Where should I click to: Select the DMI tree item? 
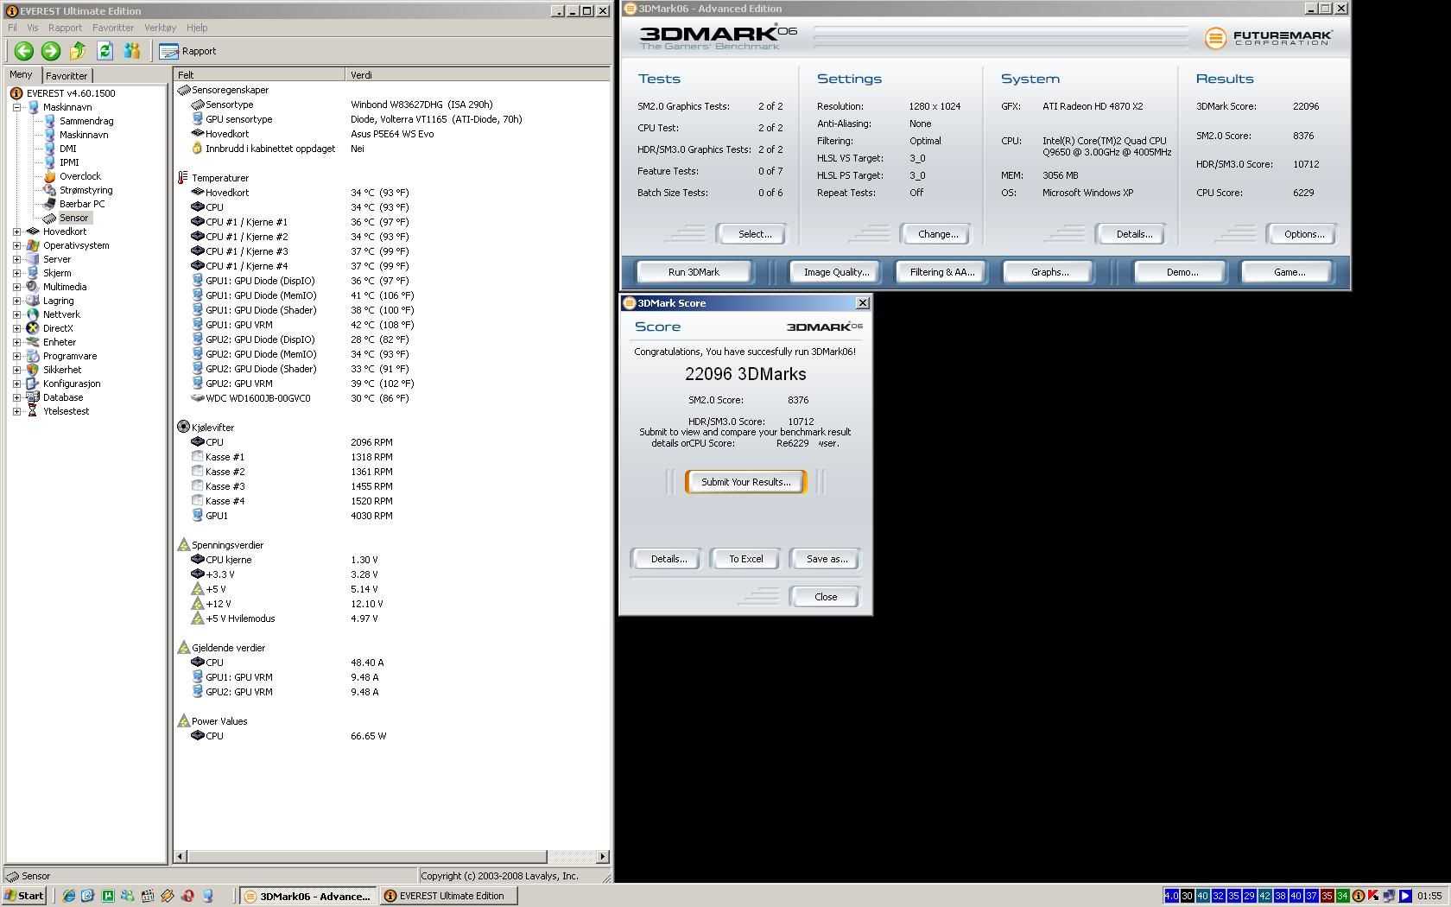(x=68, y=149)
